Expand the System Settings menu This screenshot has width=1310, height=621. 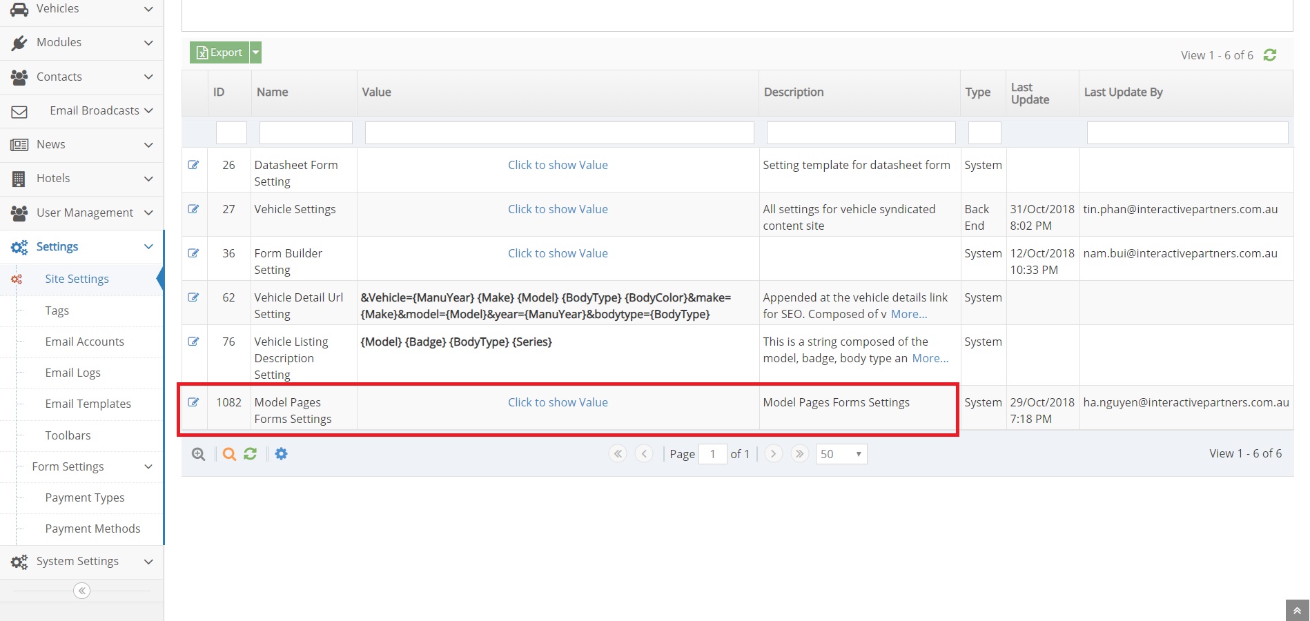81,562
